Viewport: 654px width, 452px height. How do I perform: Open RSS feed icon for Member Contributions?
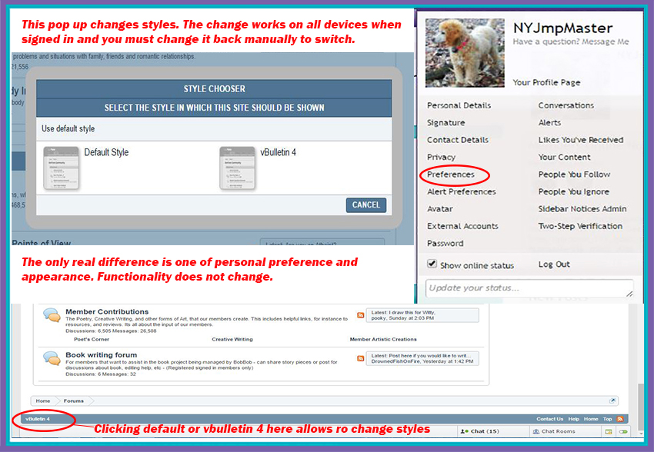pos(361,316)
